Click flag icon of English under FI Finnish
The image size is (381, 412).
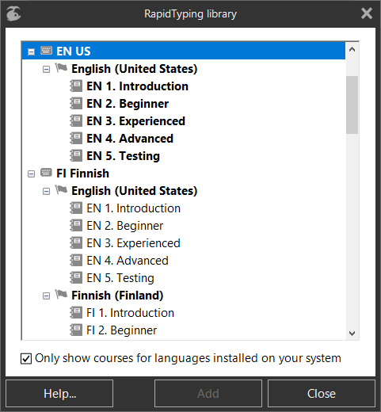coord(61,190)
